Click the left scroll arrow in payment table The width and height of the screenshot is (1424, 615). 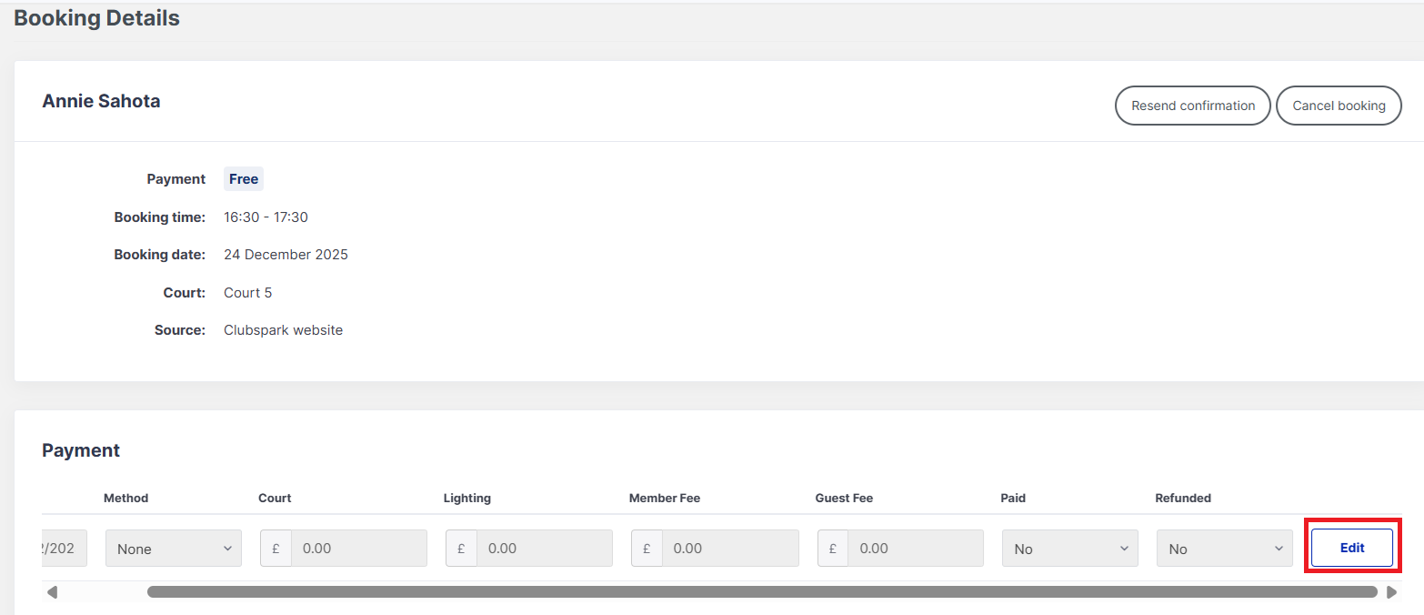[x=52, y=592]
